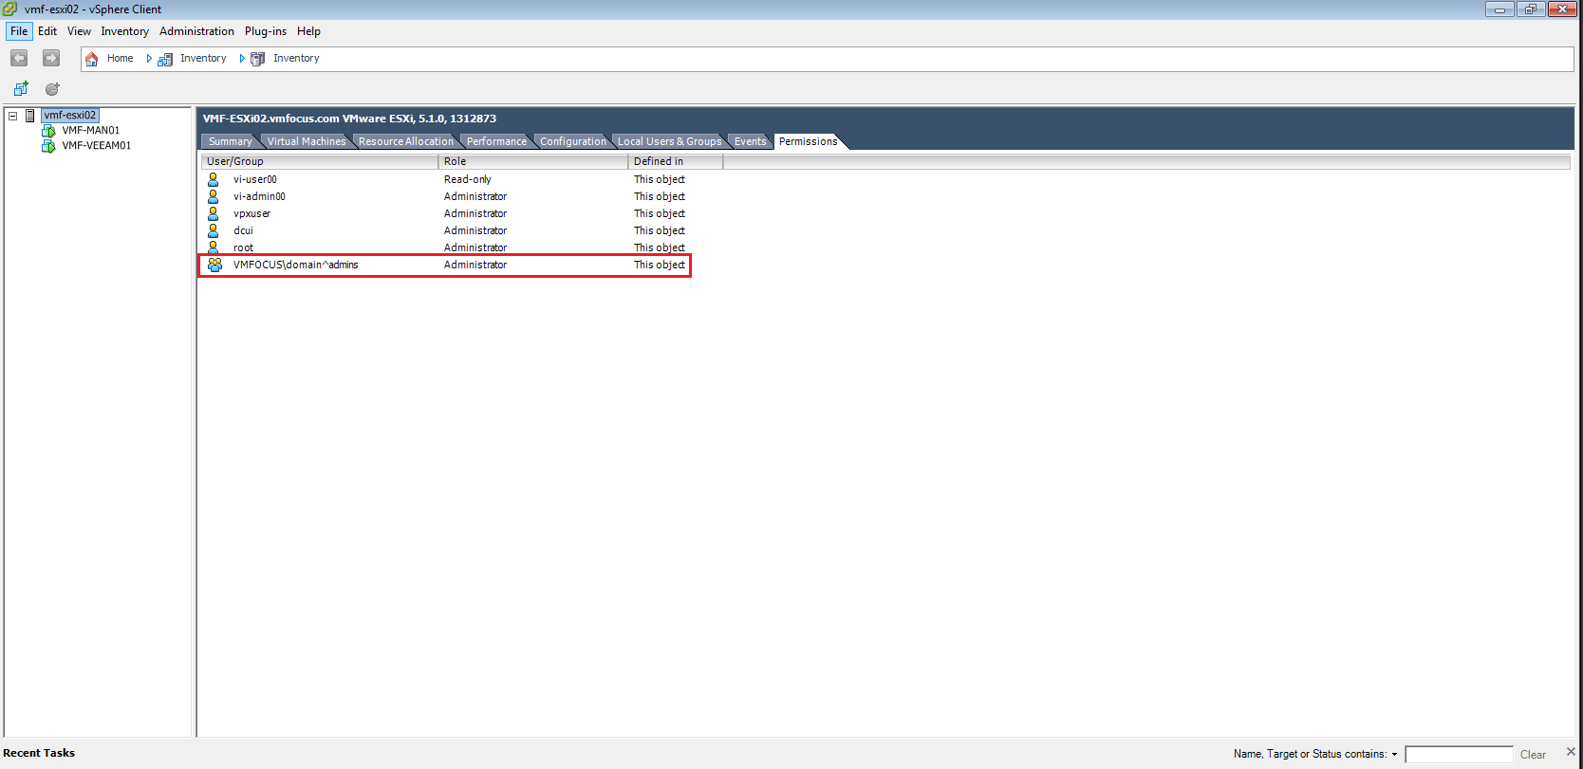Click the Recent Tasks filter text field
This screenshot has width=1583, height=769.
coord(1459,755)
